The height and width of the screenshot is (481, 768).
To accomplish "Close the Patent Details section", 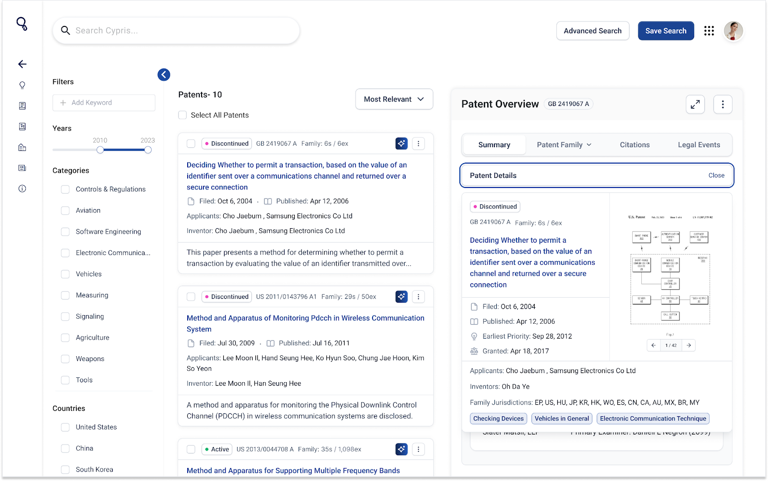I will (716, 176).
